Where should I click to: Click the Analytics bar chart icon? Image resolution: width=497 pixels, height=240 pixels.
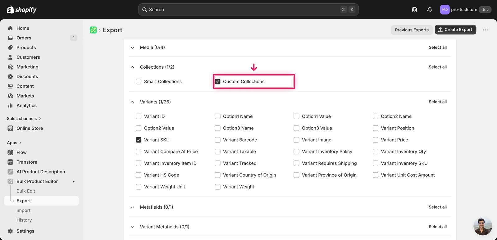coord(10,106)
